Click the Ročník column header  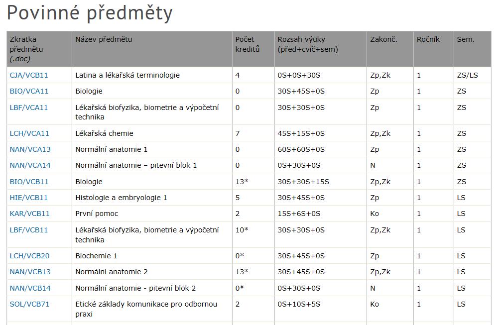[x=428, y=39]
